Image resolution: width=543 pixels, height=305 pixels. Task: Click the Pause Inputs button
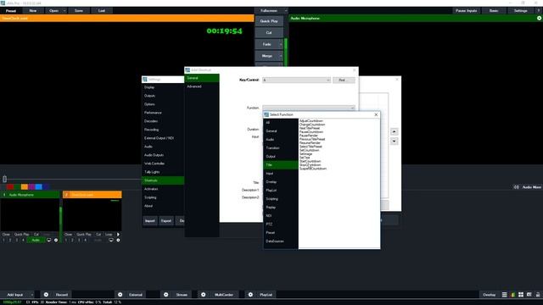[466, 11]
